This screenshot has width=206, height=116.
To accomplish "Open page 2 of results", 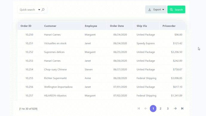I will (x=160, y=109).
